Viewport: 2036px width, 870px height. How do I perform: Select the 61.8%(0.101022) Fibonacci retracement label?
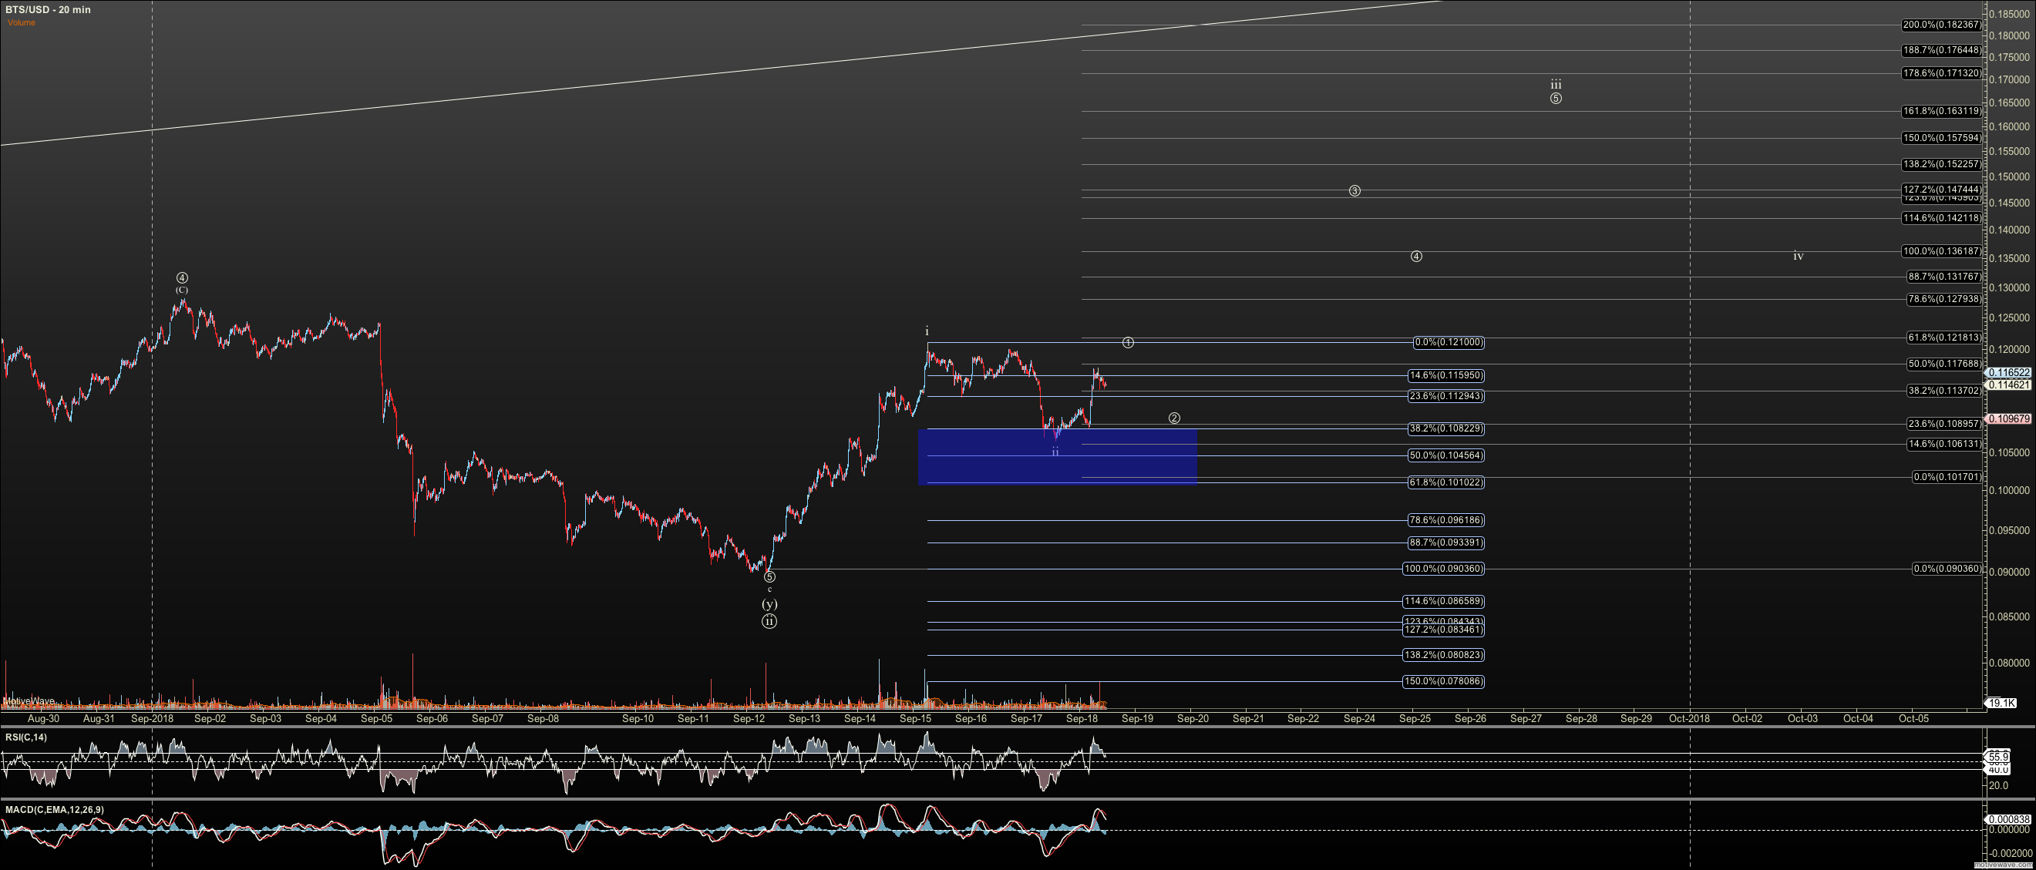click(1445, 482)
